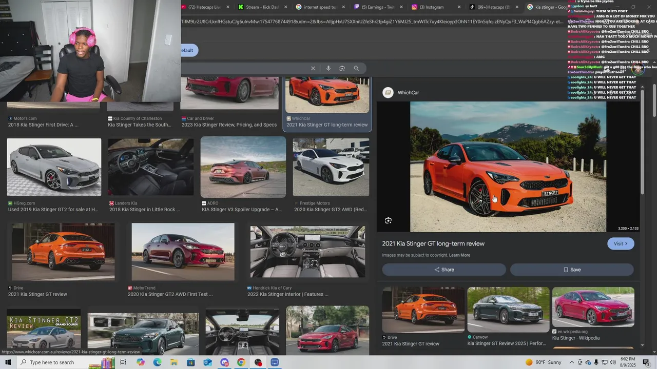The width and height of the screenshot is (657, 369).
Task: Open Microsoft Edge from the taskbar
Action: click(x=157, y=362)
